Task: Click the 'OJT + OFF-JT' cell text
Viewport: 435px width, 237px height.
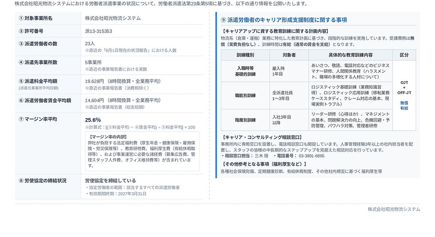Action: (x=404, y=88)
